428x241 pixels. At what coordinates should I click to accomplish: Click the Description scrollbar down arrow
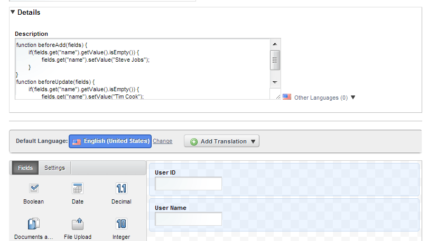pyautogui.click(x=275, y=83)
